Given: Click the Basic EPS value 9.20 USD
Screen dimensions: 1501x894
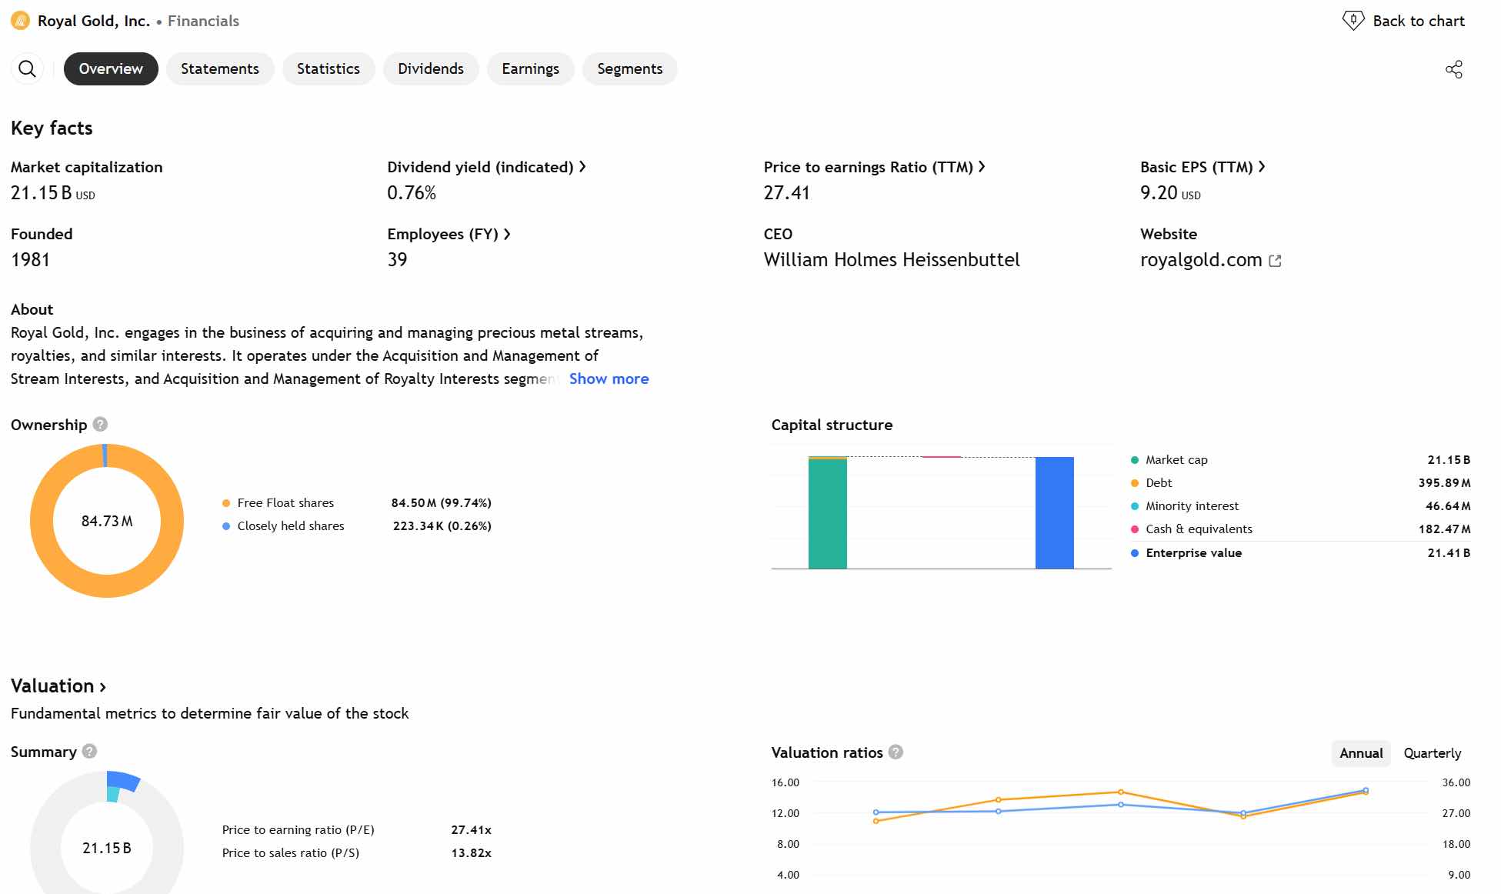Looking at the screenshot, I should (1170, 193).
